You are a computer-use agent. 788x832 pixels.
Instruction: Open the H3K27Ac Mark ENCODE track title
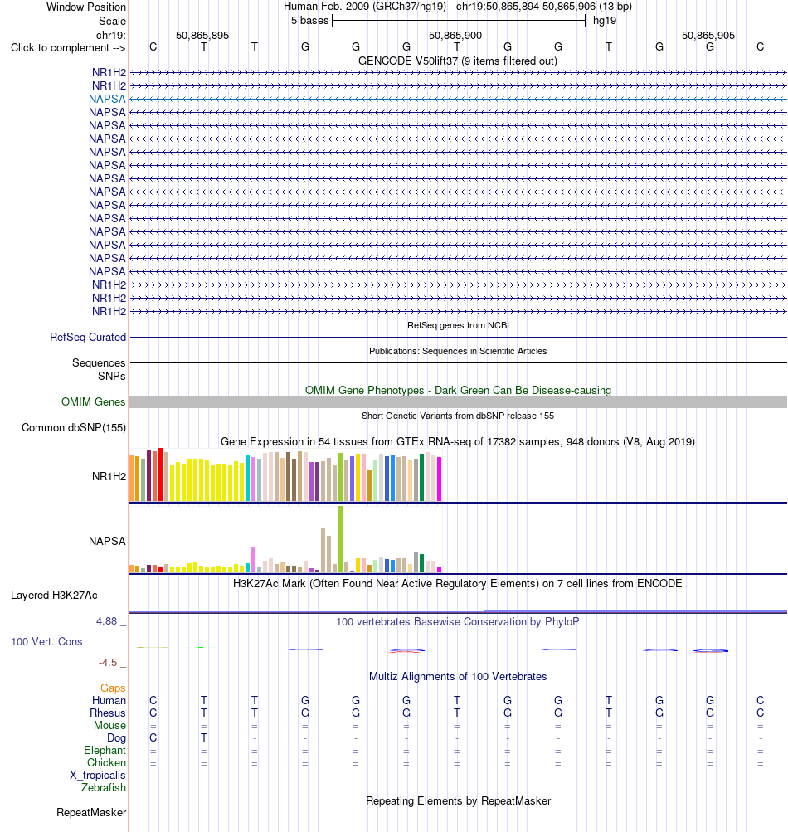click(x=457, y=584)
